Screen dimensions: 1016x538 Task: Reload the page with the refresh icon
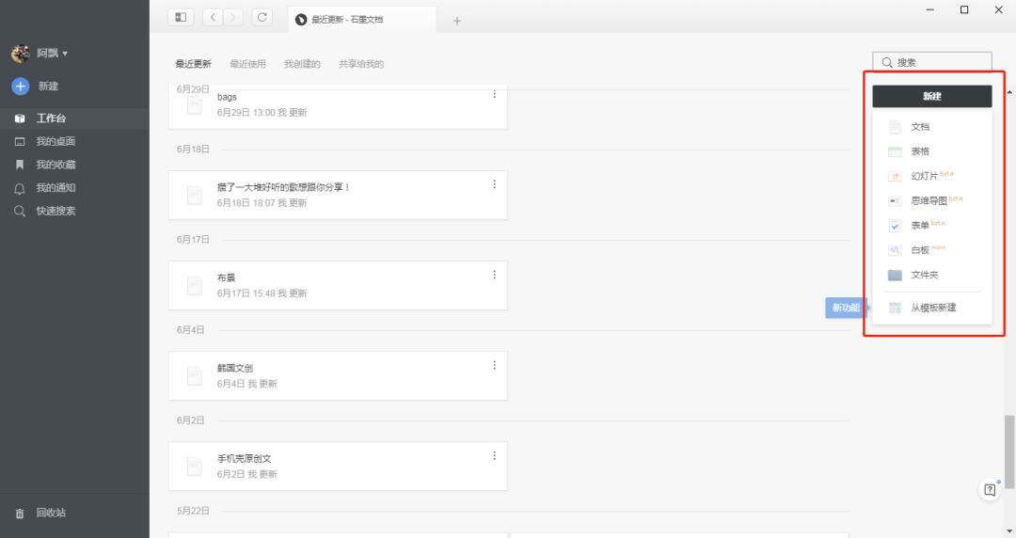(262, 18)
